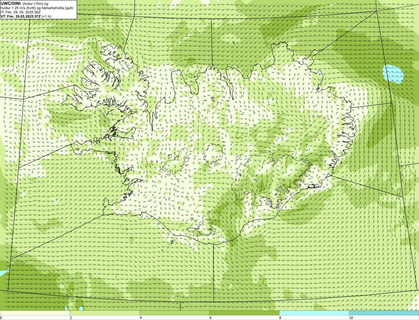This screenshot has width=419, height=320.
Task: Click the colorbar tick label "10"
Action: tap(351, 318)
